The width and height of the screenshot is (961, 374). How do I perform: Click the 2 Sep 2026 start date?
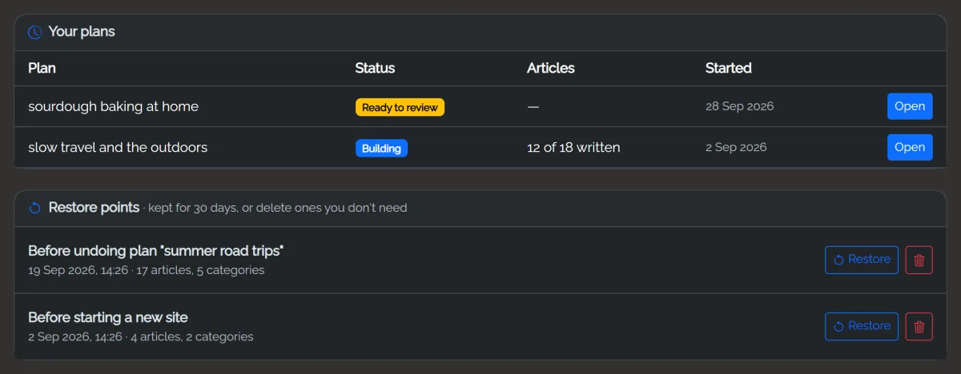point(736,147)
